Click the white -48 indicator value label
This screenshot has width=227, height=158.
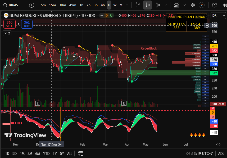214,133
